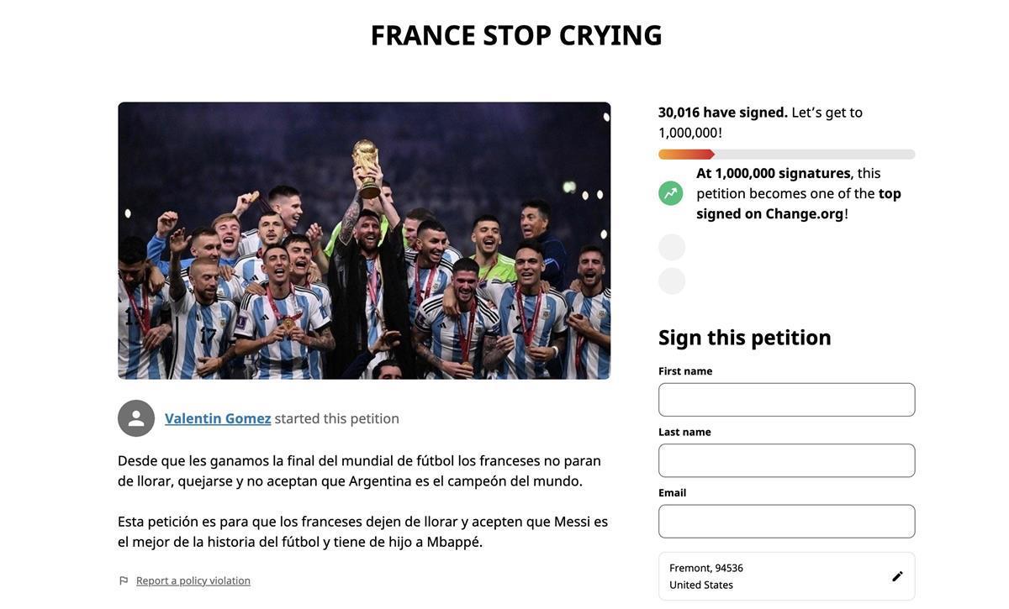Click the Email field label
Viewport: 1009px width, 609px height.
[672, 492]
